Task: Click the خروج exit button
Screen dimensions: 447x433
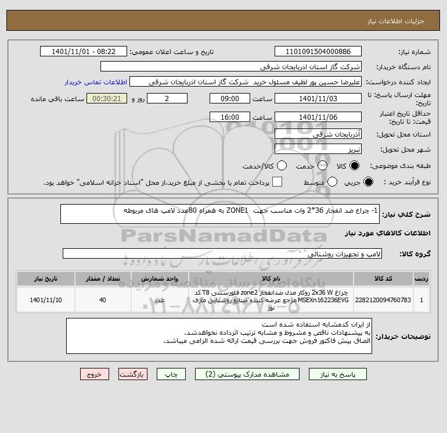Action: tap(95, 374)
